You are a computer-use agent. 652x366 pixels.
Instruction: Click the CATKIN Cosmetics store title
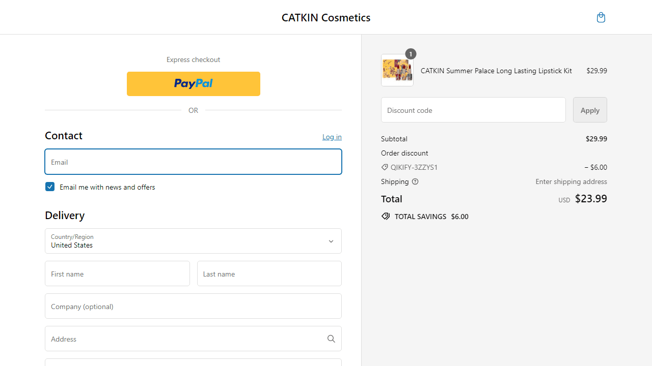(x=326, y=17)
